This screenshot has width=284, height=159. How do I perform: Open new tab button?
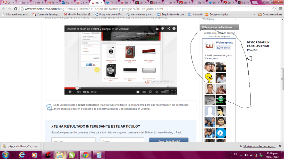tap(255, 3)
